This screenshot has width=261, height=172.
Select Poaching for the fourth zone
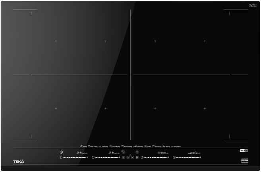point(190,153)
